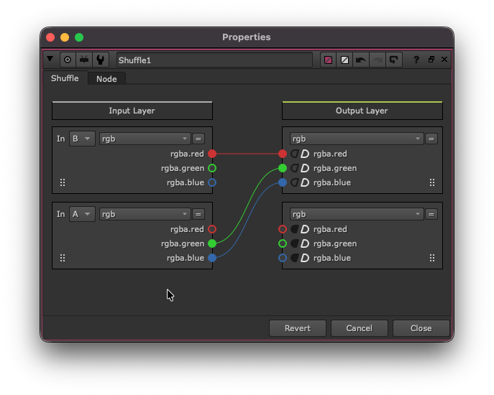This screenshot has height=395, width=494.
Task: Click the equals button for second output layer
Action: [x=431, y=214]
